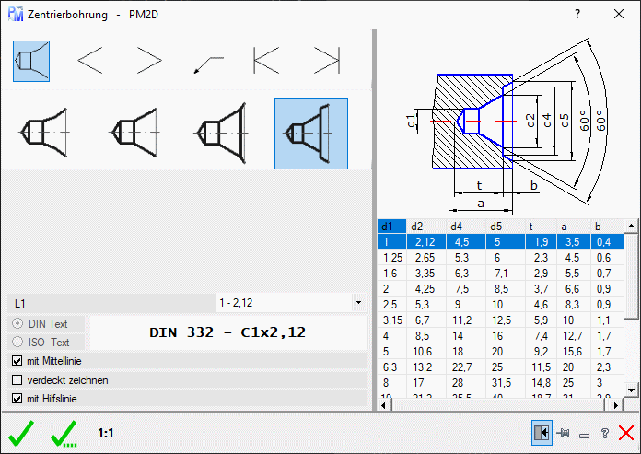Click the 'd1' column header in table
The image size is (641, 454).
click(392, 226)
